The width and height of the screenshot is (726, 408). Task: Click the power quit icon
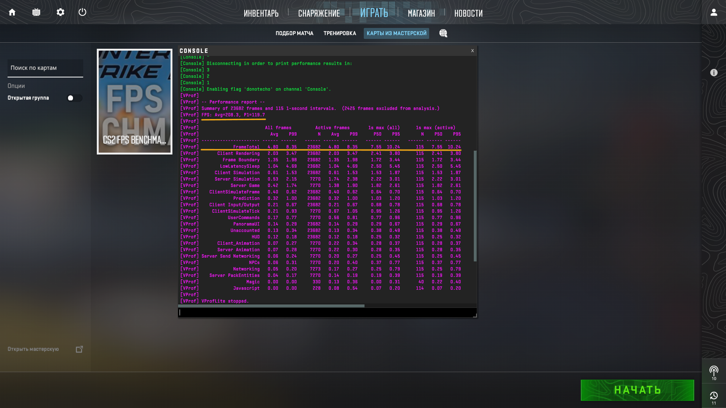(82, 12)
